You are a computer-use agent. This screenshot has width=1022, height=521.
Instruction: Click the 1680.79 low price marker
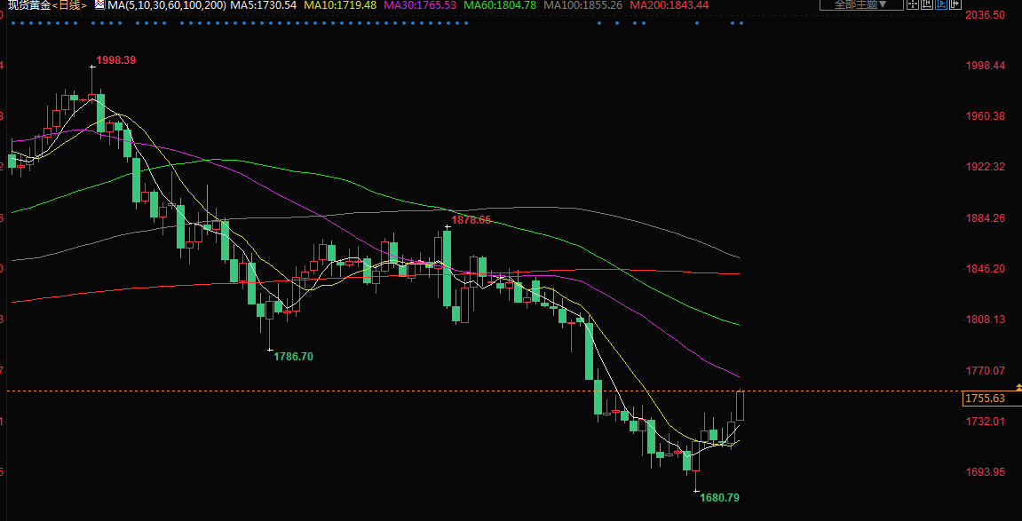(x=719, y=498)
